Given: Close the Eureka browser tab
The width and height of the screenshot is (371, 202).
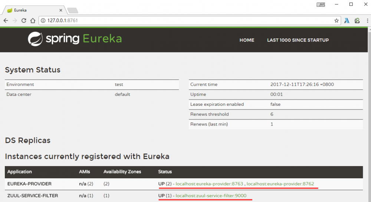Looking at the screenshot, I should coord(61,10).
